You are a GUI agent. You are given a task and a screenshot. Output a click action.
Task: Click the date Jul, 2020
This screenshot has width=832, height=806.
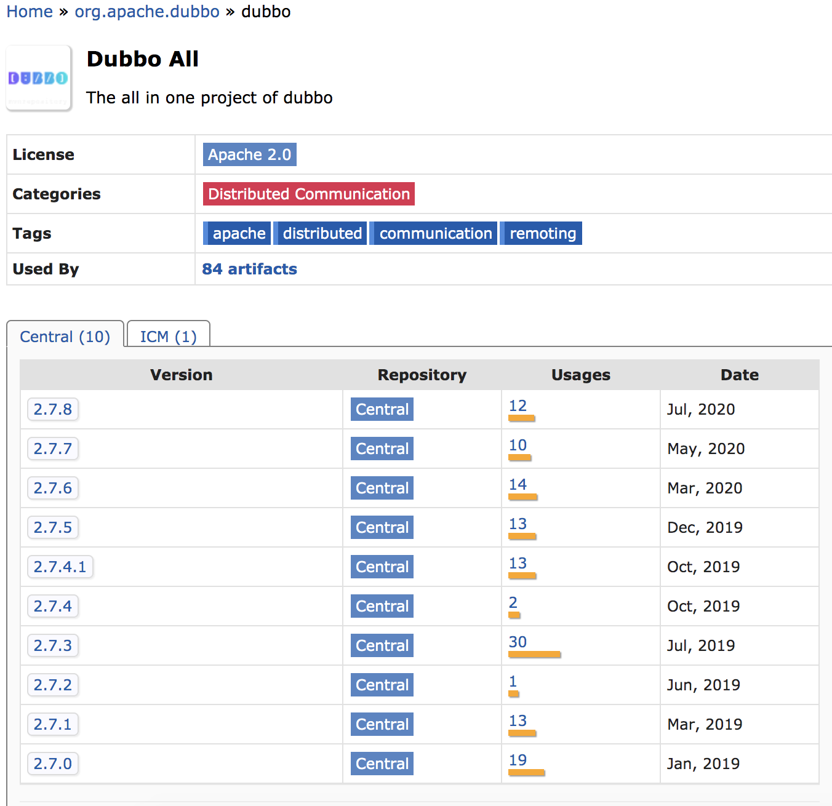pyautogui.click(x=701, y=410)
